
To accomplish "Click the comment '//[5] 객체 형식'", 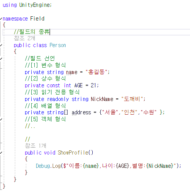I will 45,119.
